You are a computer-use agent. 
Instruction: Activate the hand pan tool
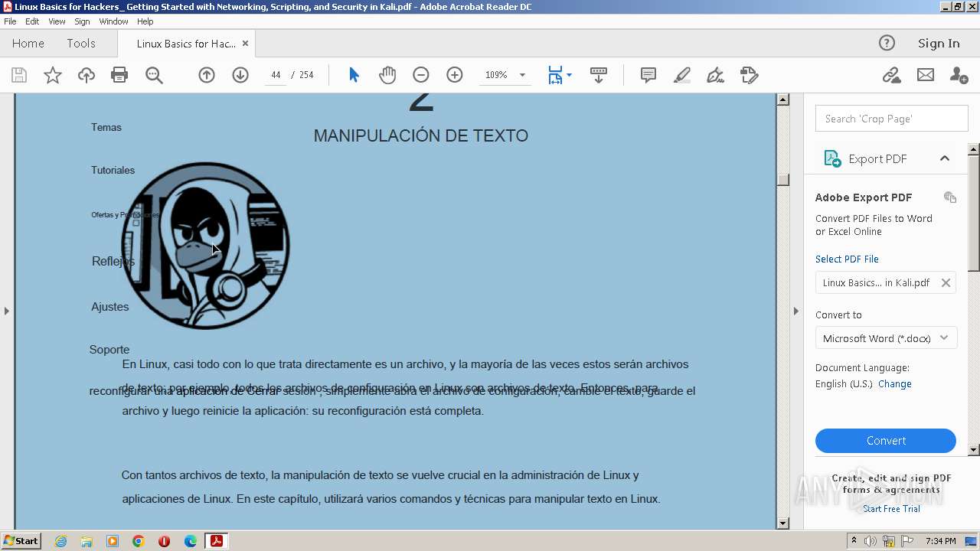(x=387, y=75)
